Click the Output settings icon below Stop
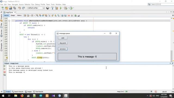This screenshot has width=174, height=98. click(5, 75)
